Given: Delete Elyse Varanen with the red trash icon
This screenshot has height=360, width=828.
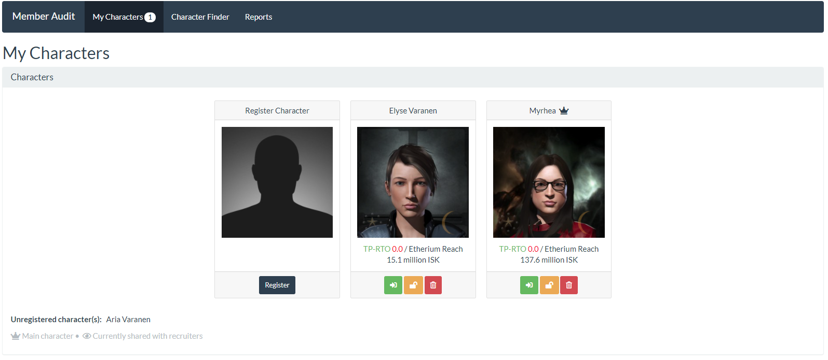Looking at the screenshot, I should tap(433, 285).
